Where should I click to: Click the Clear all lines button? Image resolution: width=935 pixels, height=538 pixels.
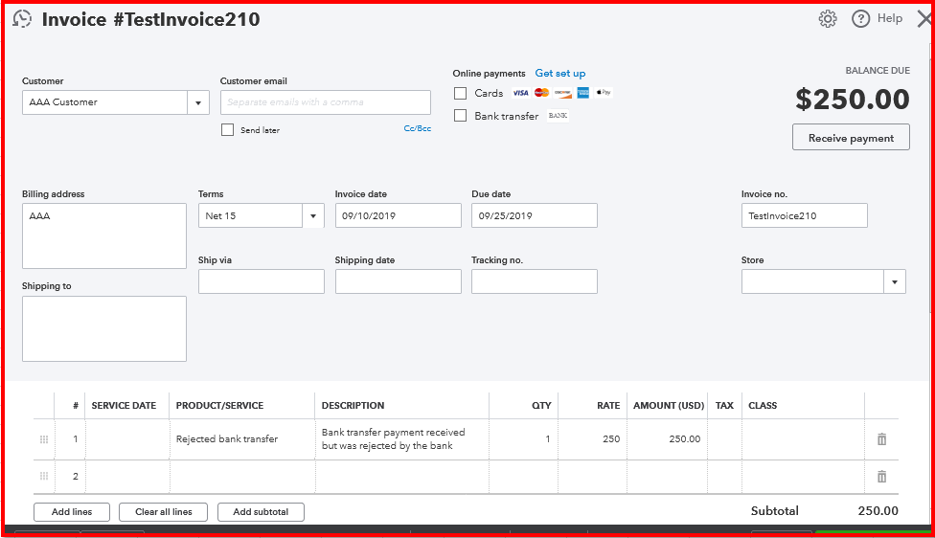coord(164,512)
